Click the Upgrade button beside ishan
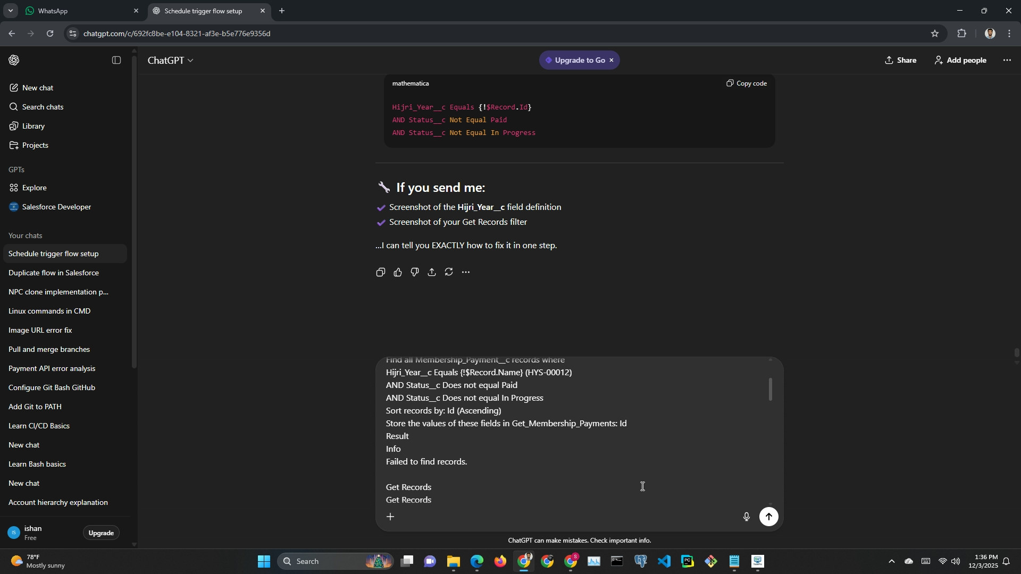Screen dimensions: 1021x574 (101, 533)
